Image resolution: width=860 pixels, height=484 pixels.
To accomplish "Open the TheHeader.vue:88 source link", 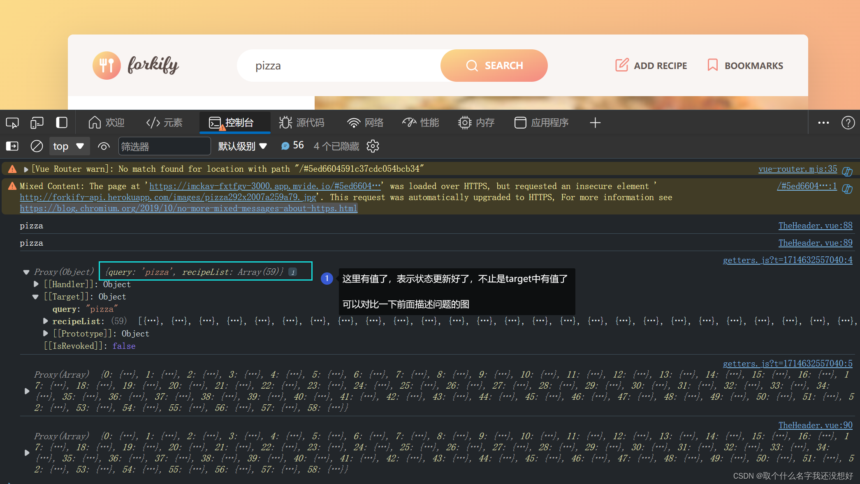I will [815, 226].
